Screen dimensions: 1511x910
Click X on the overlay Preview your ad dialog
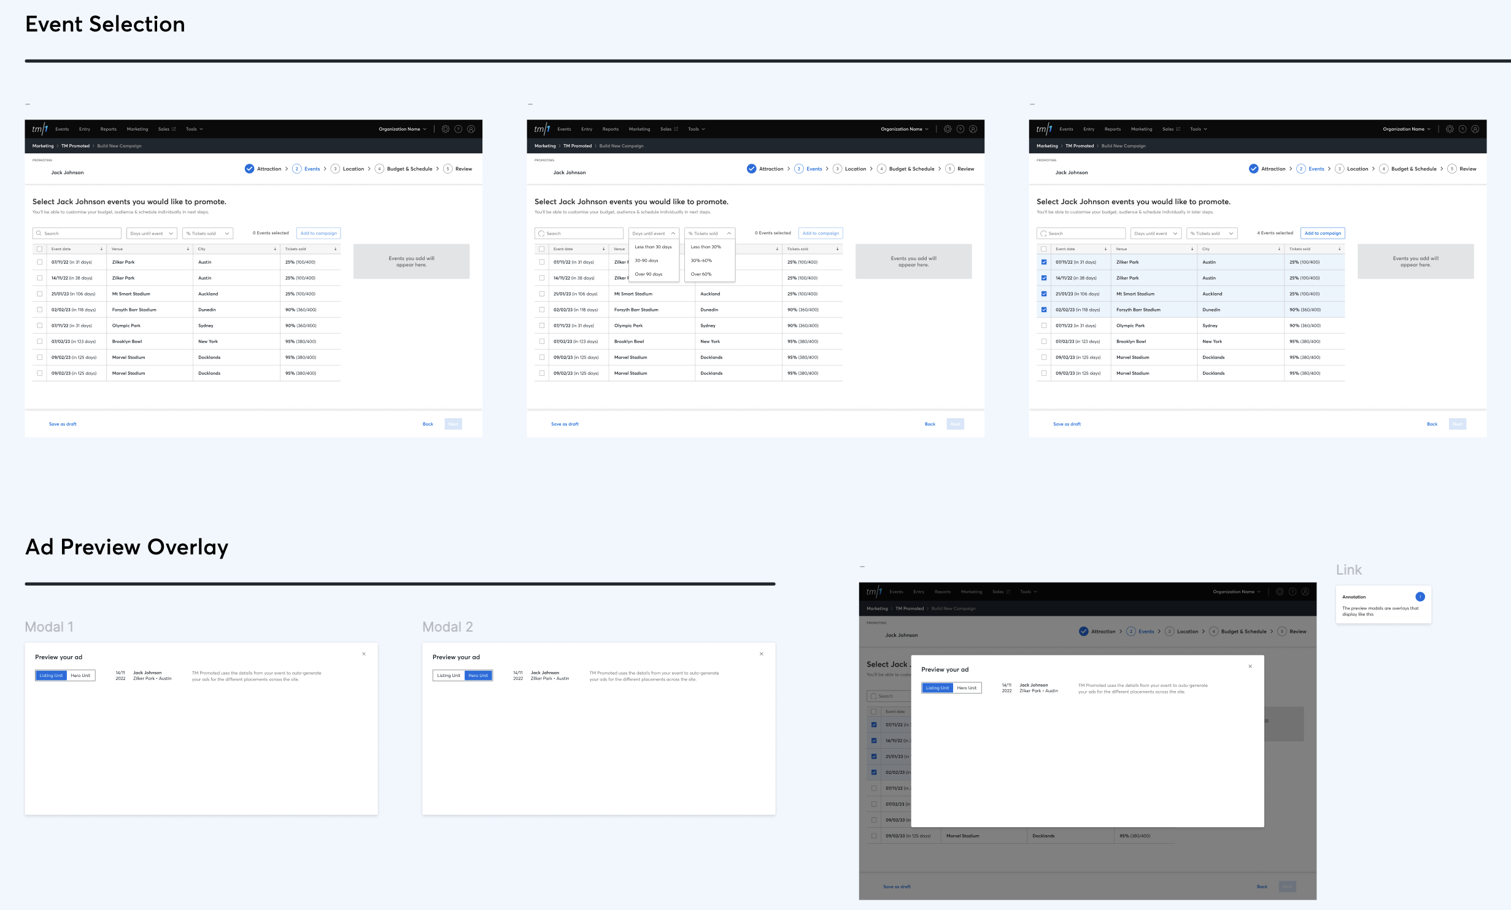click(x=1250, y=666)
